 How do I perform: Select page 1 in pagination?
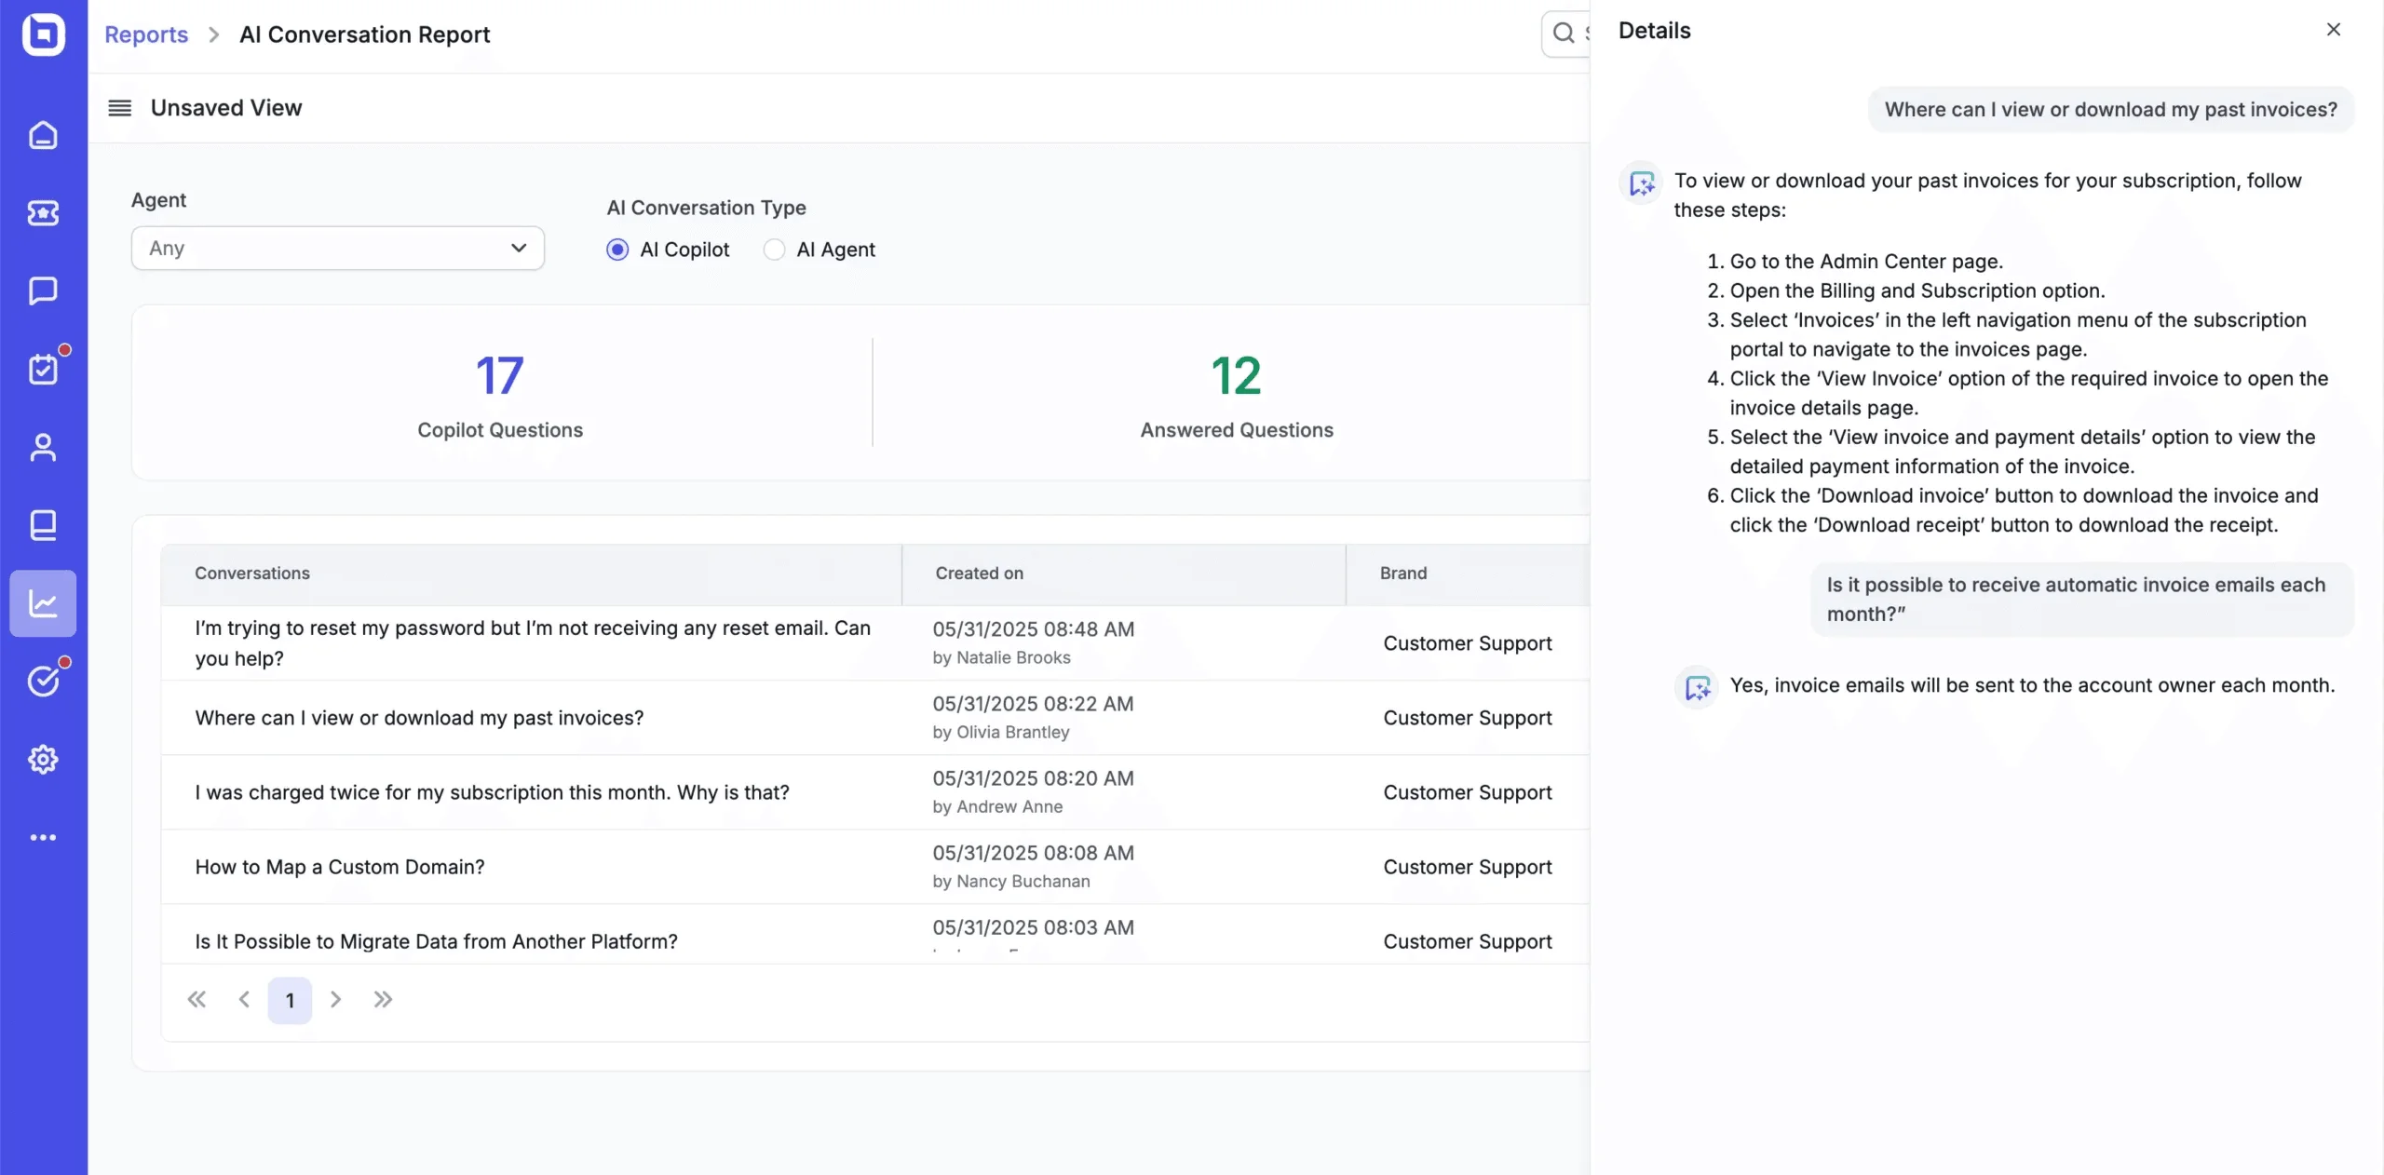pyautogui.click(x=290, y=1001)
